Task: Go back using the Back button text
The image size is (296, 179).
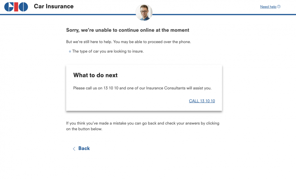Action: pos(84,148)
